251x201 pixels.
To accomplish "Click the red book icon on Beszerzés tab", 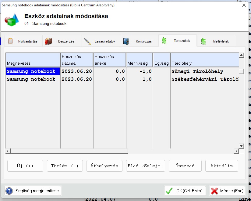I will [49, 41].
